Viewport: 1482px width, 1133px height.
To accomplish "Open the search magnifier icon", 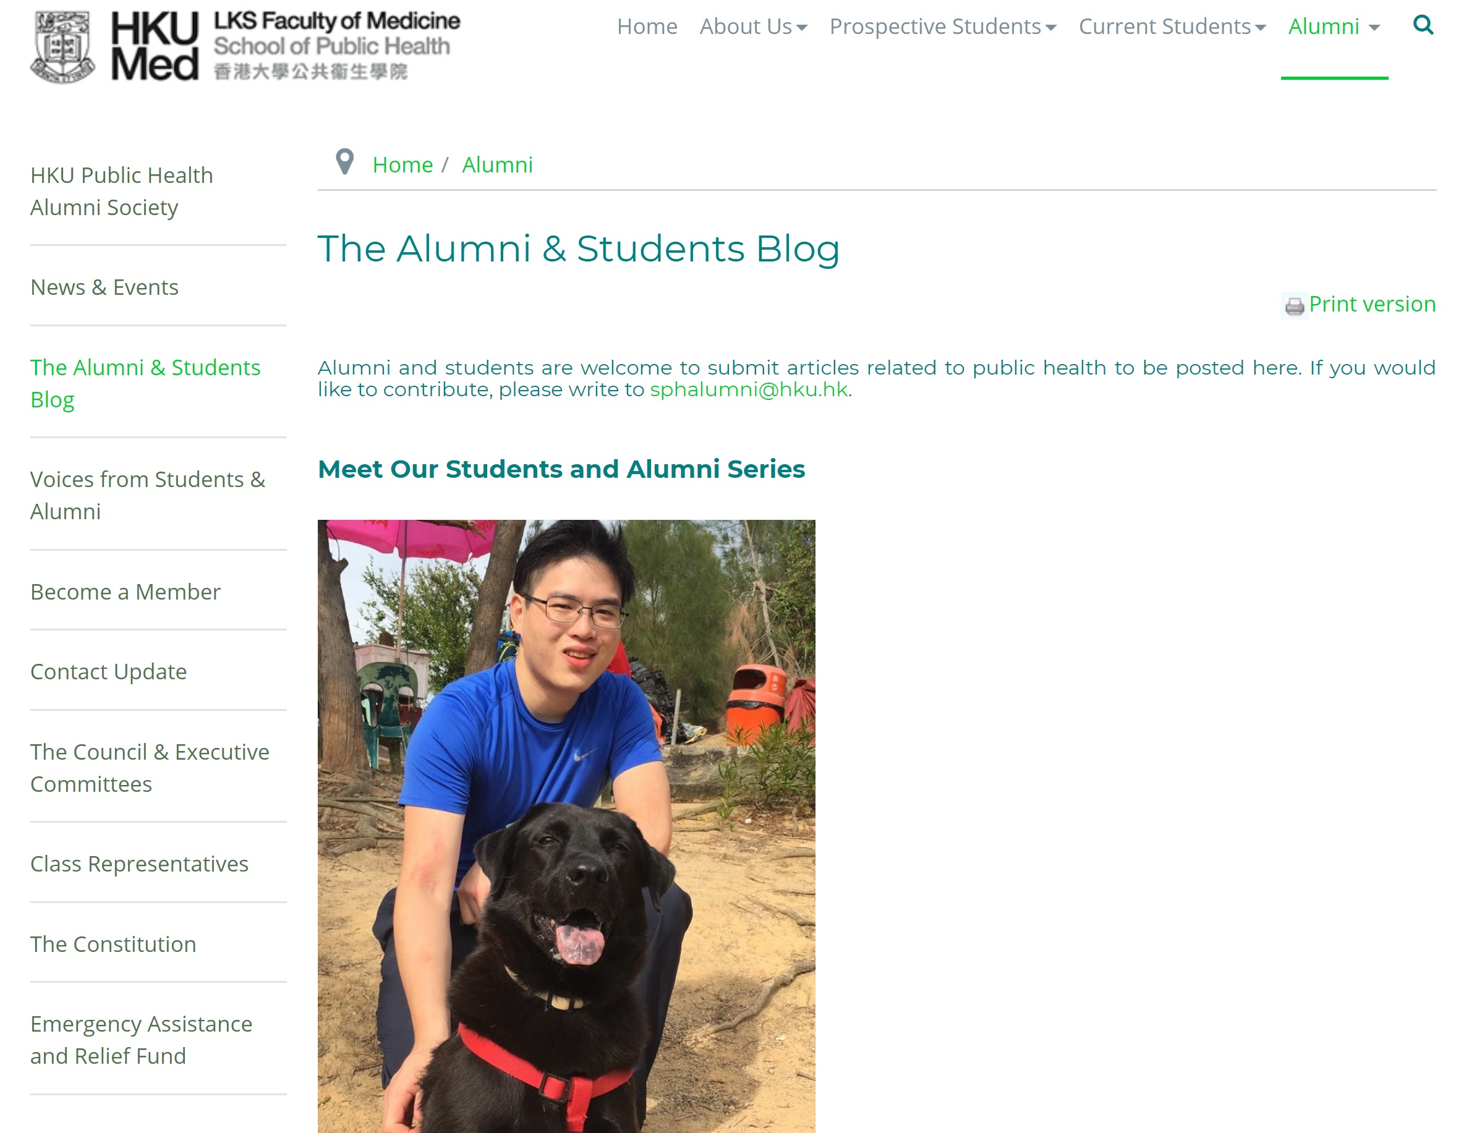I will pos(1423,25).
